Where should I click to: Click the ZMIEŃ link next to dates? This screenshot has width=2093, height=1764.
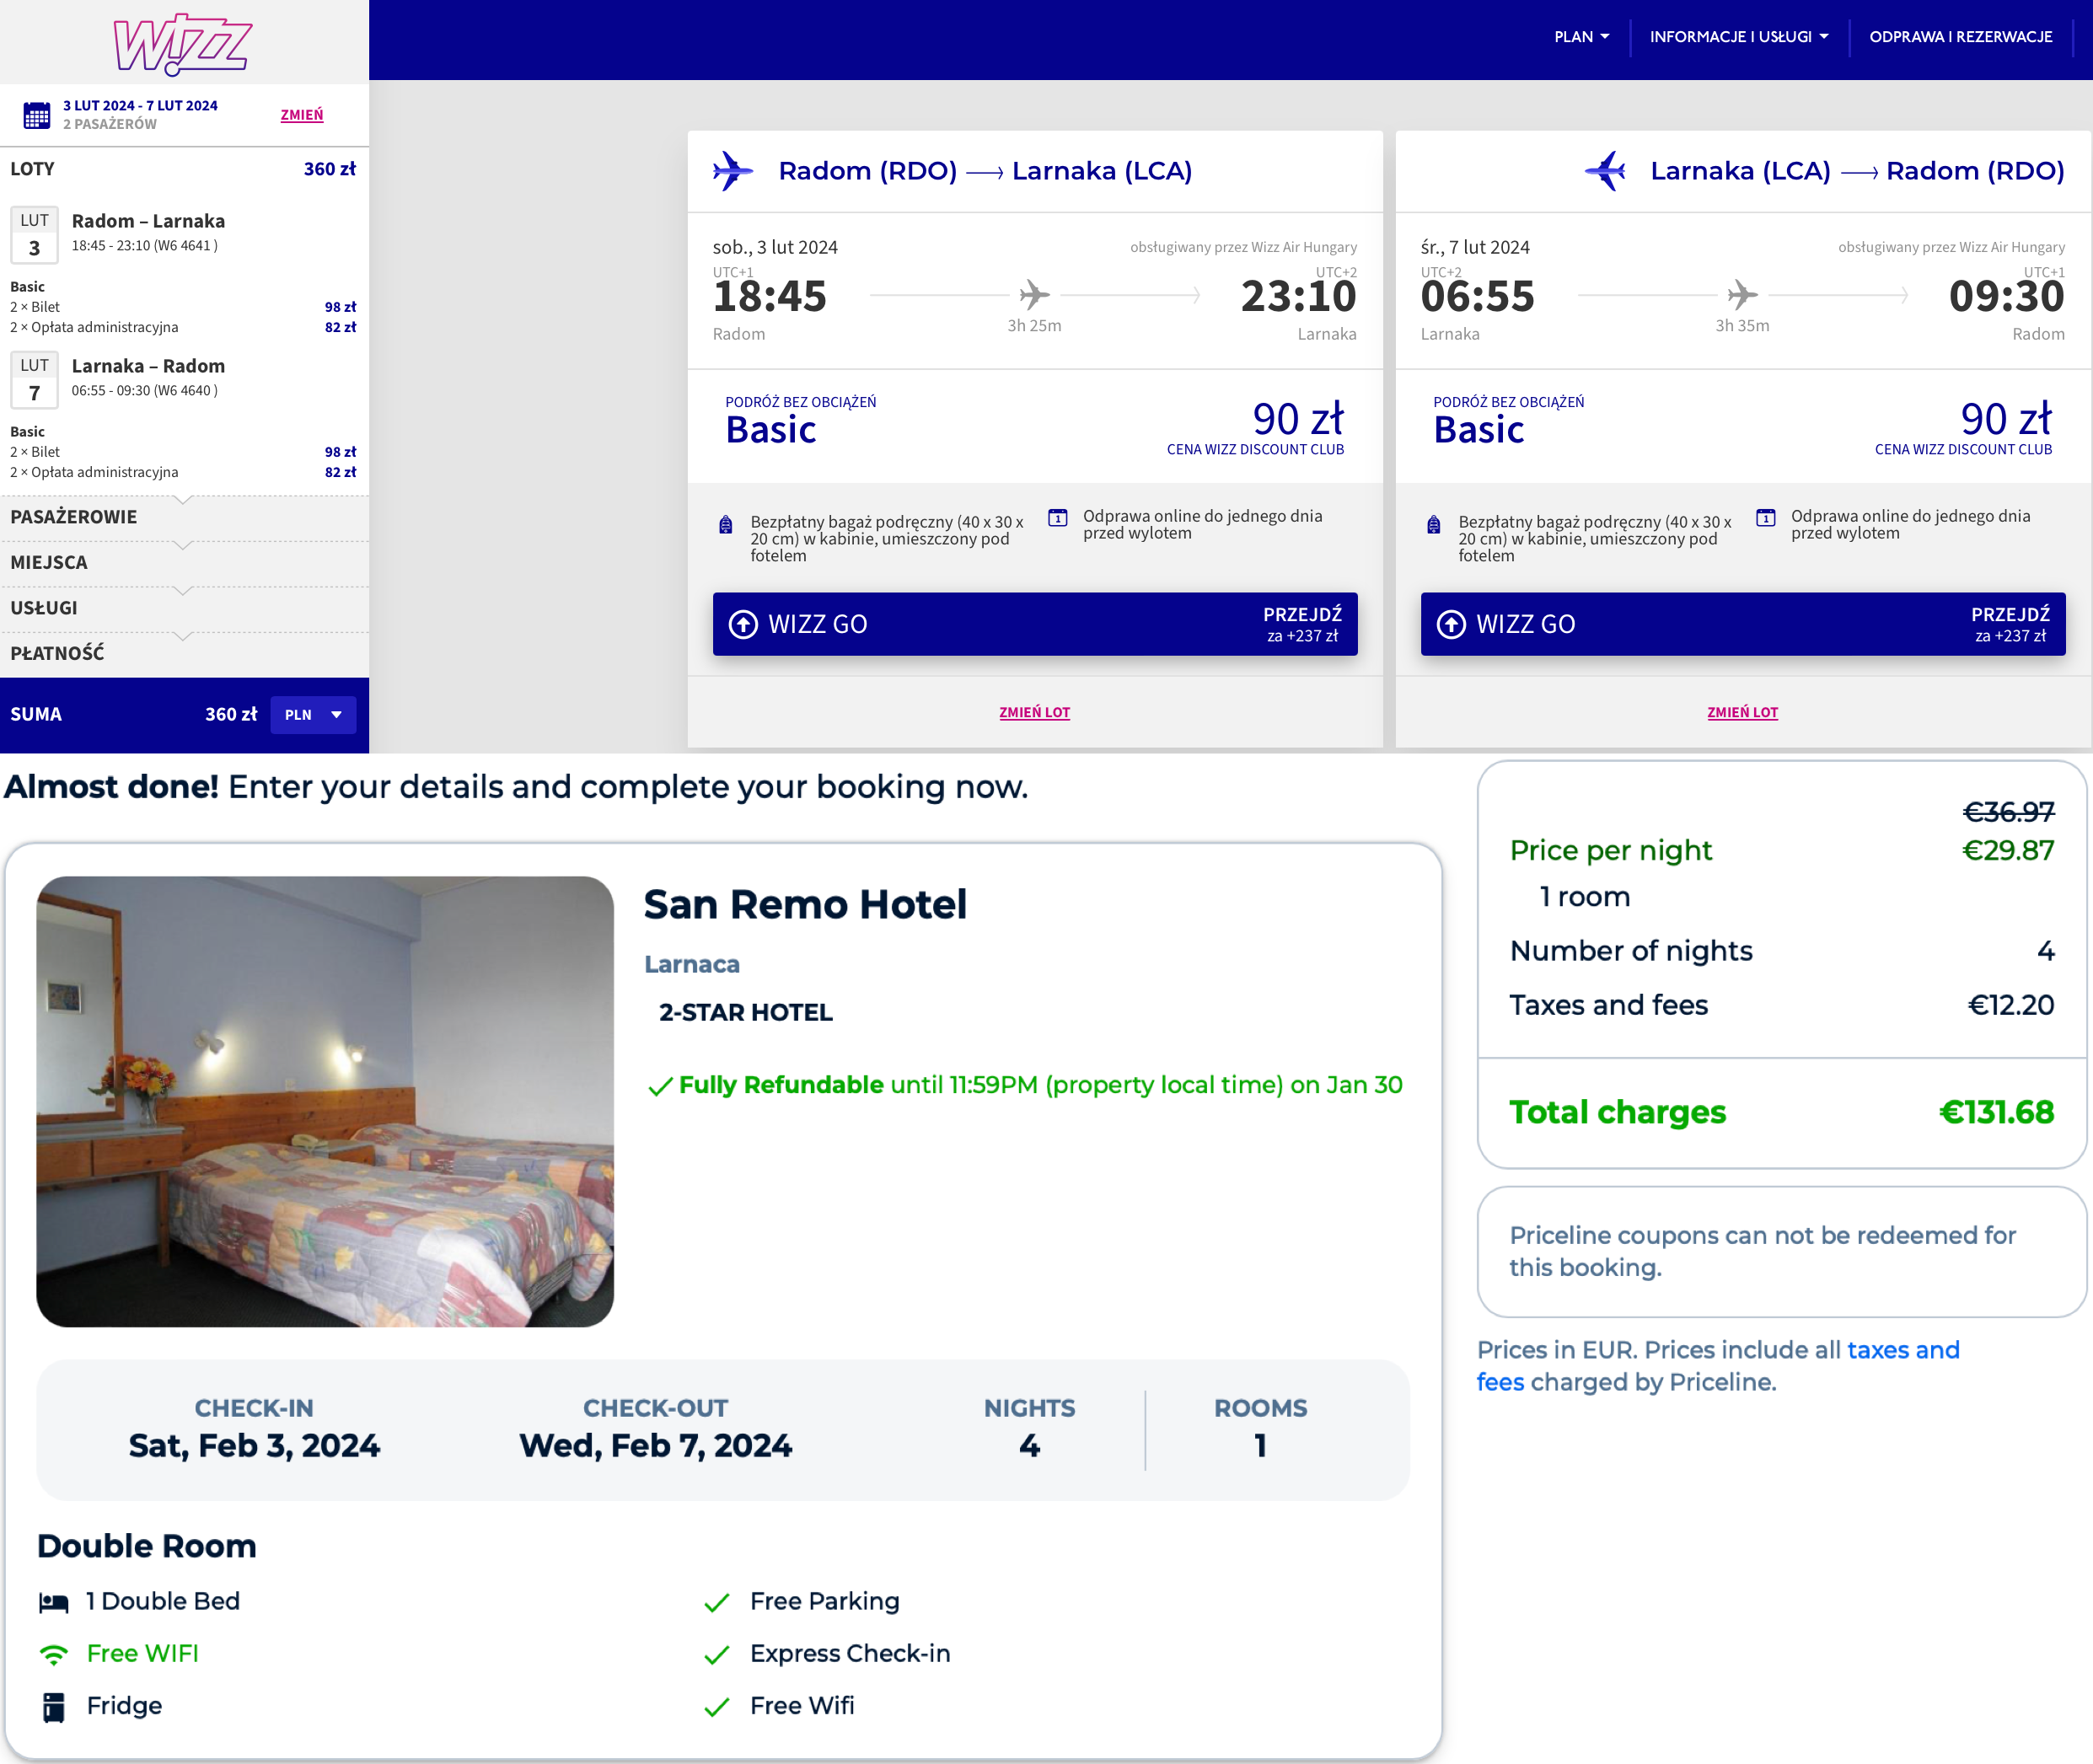pyautogui.click(x=302, y=115)
